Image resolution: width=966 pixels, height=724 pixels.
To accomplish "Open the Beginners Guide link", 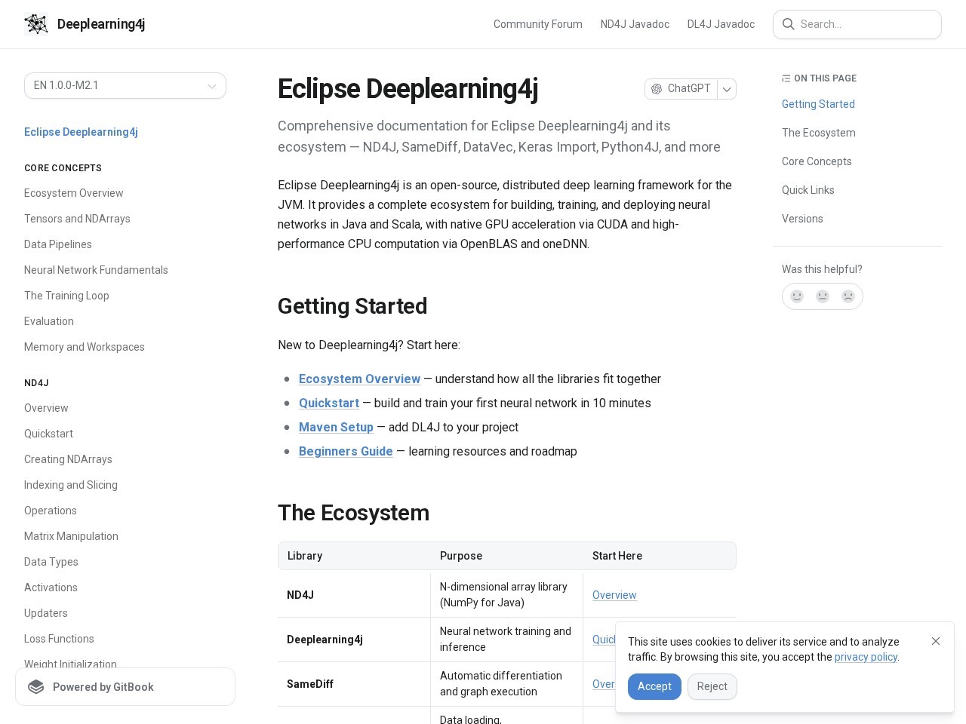I will coord(346,451).
